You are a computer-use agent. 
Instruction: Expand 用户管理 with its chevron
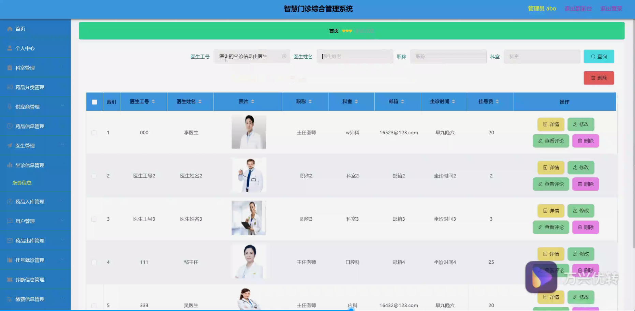(x=63, y=221)
